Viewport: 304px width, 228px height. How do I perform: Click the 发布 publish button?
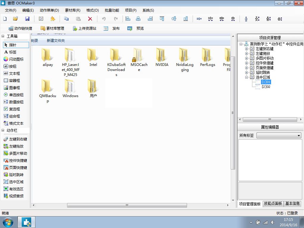112,28
